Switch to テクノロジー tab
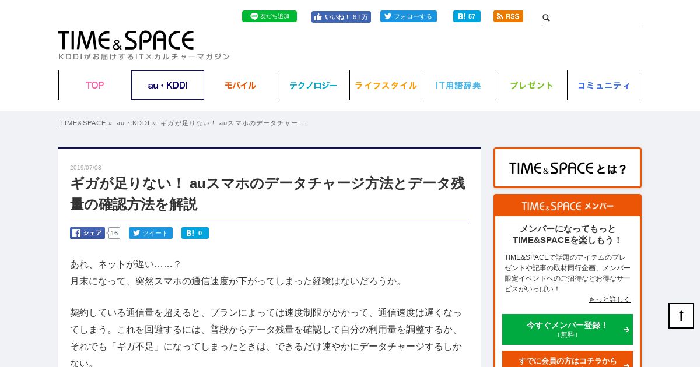This screenshot has width=700, height=367. (x=313, y=85)
